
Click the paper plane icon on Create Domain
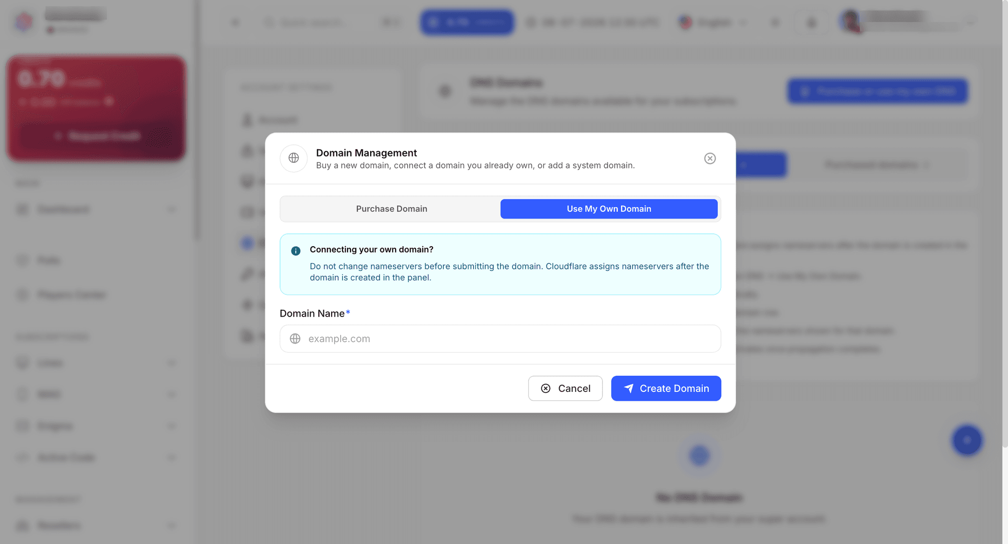tap(629, 388)
